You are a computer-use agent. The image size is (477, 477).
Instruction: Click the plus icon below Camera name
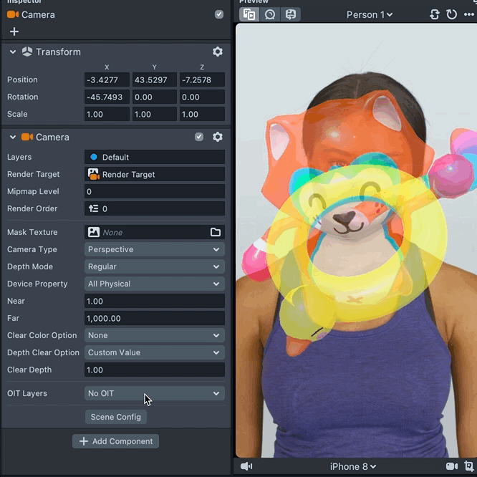pos(14,32)
